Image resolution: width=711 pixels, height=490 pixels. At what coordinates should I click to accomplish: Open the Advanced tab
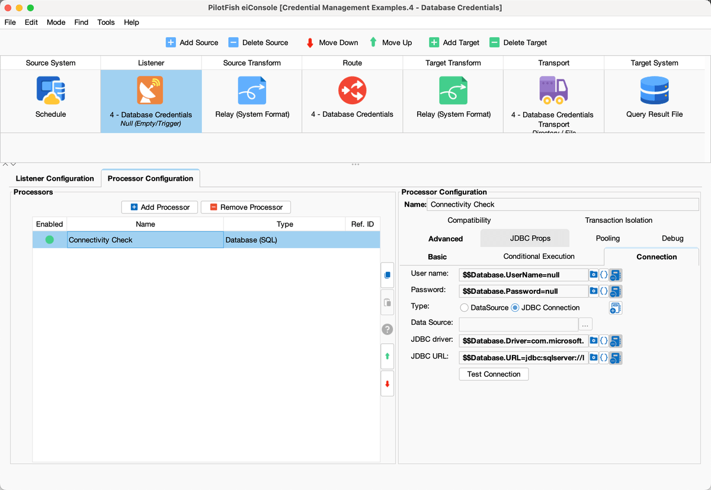[x=446, y=239]
